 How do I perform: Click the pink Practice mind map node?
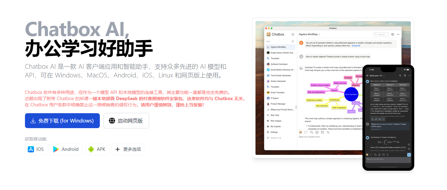pyautogui.click(x=334, y=90)
